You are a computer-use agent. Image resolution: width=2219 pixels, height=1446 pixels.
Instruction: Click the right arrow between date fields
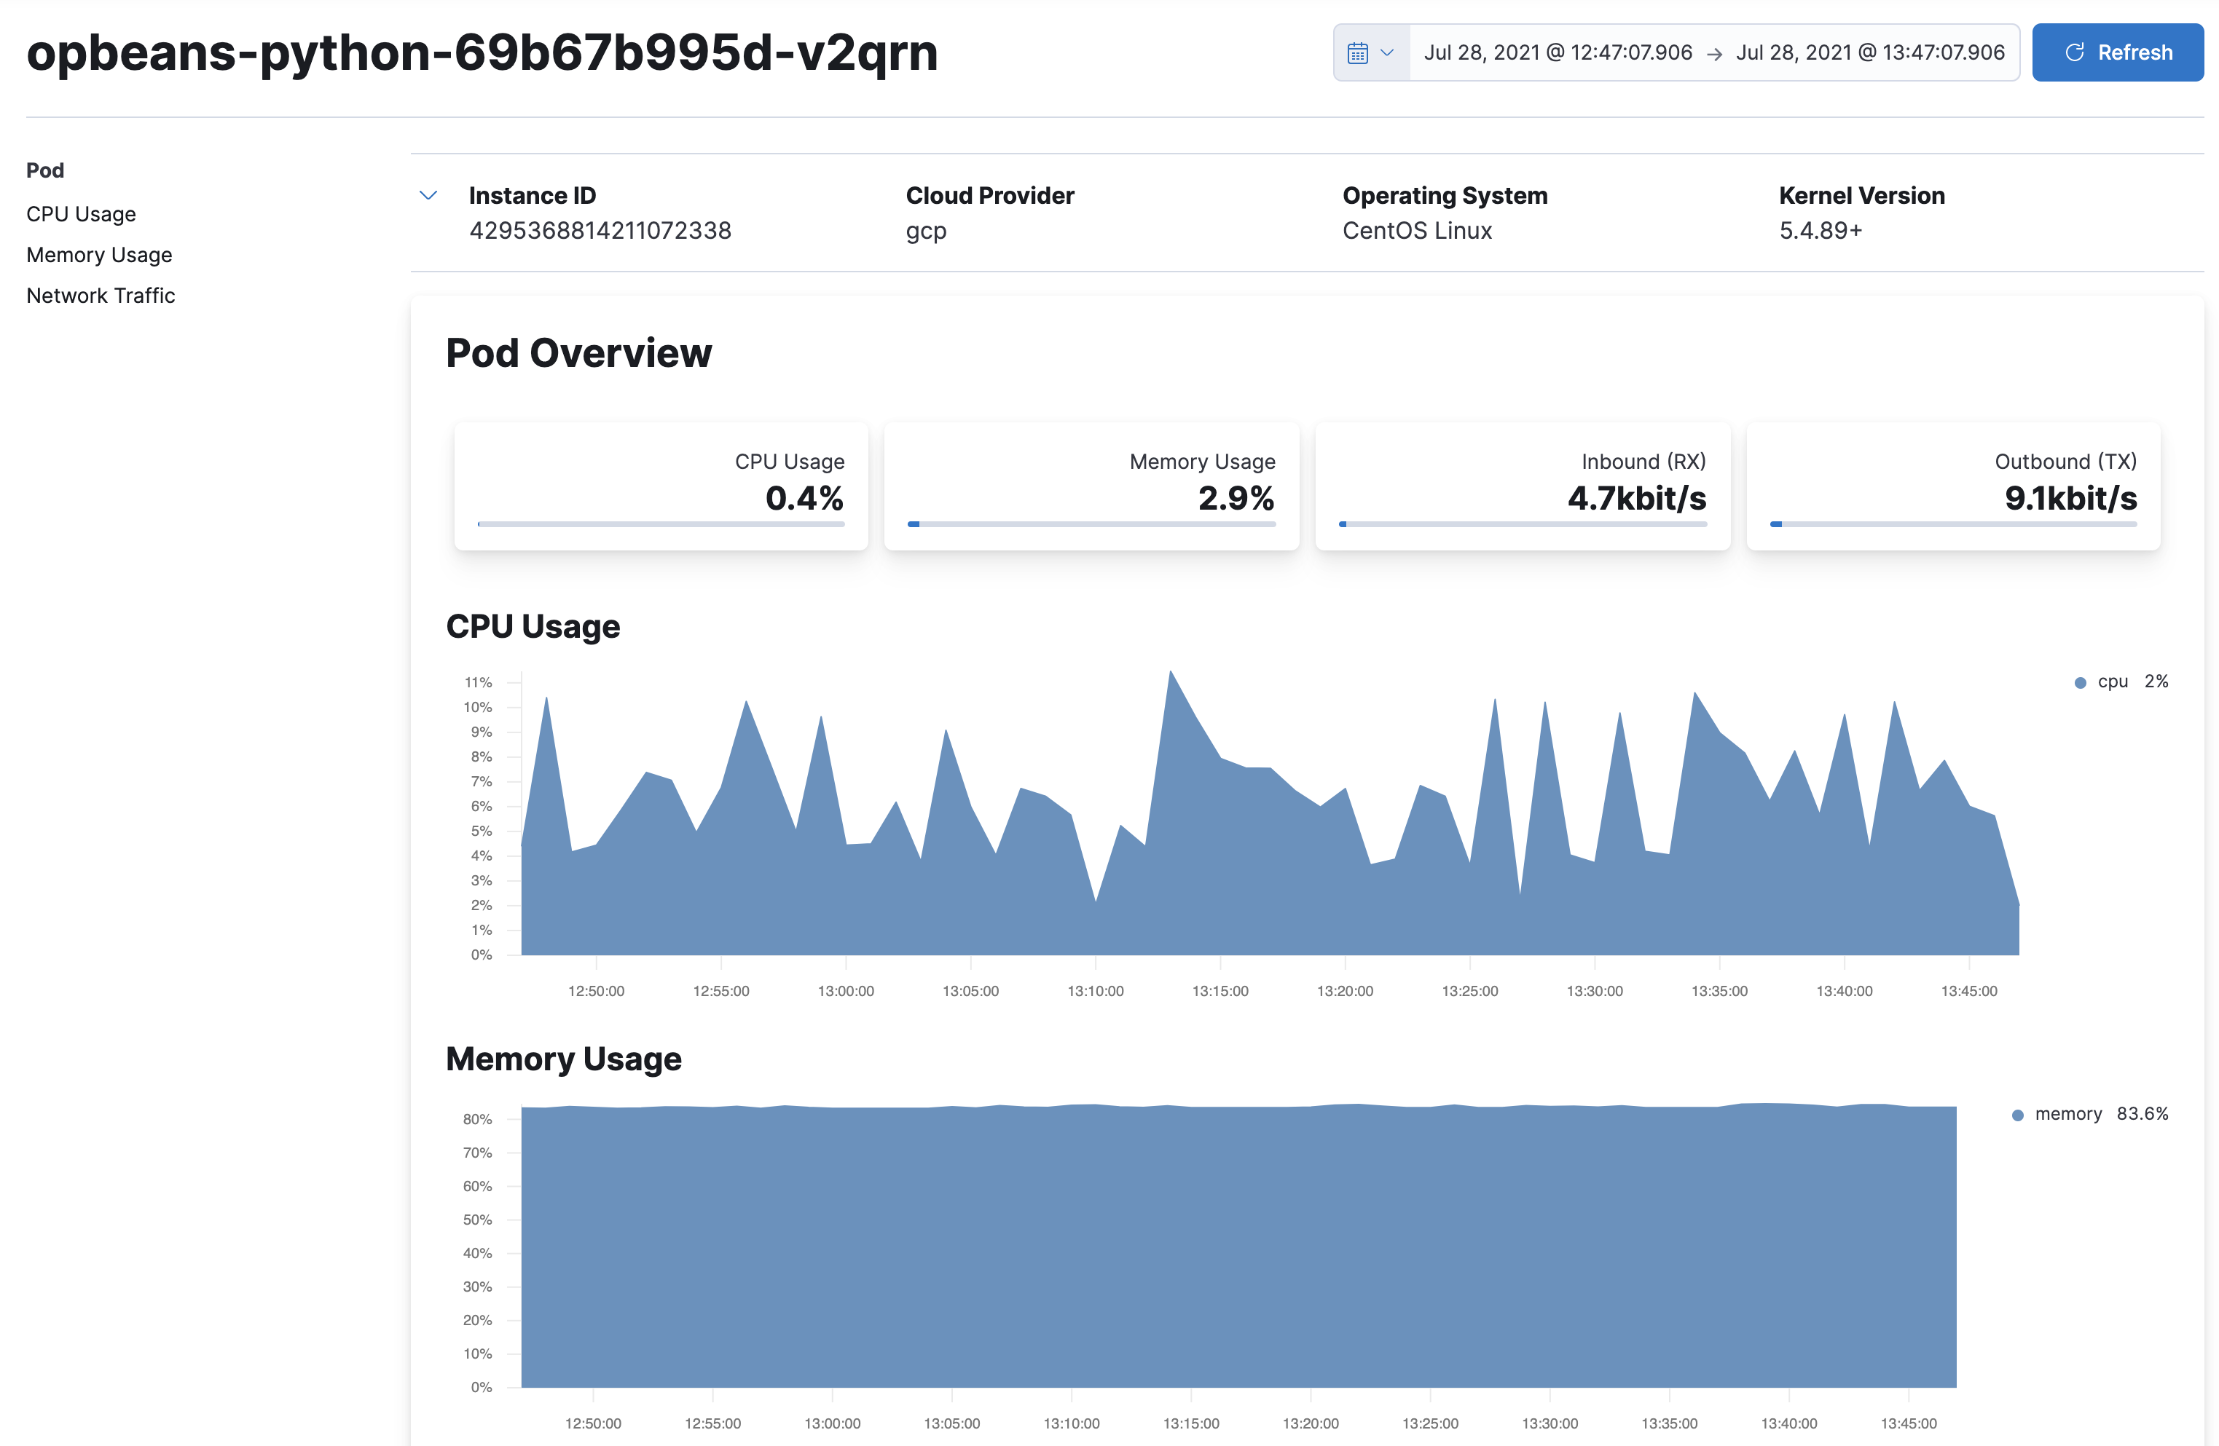(x=1715, y=52)
